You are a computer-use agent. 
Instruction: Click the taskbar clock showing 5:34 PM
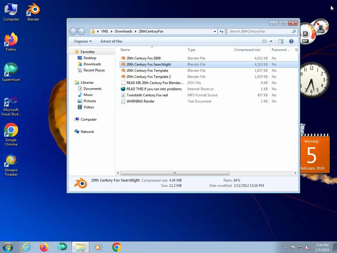click(x=322, y=247)
